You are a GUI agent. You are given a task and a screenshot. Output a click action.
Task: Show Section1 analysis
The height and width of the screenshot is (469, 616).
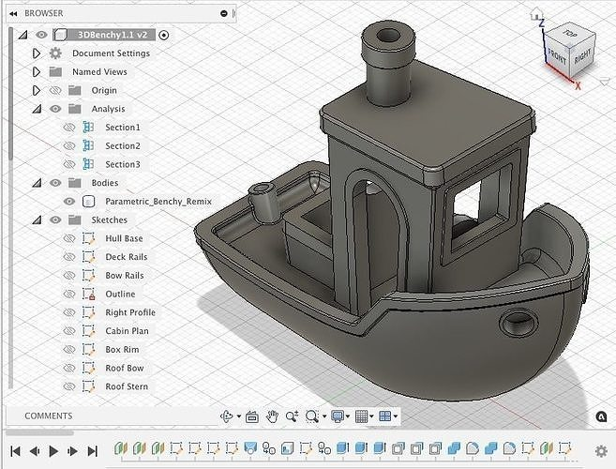69,128
